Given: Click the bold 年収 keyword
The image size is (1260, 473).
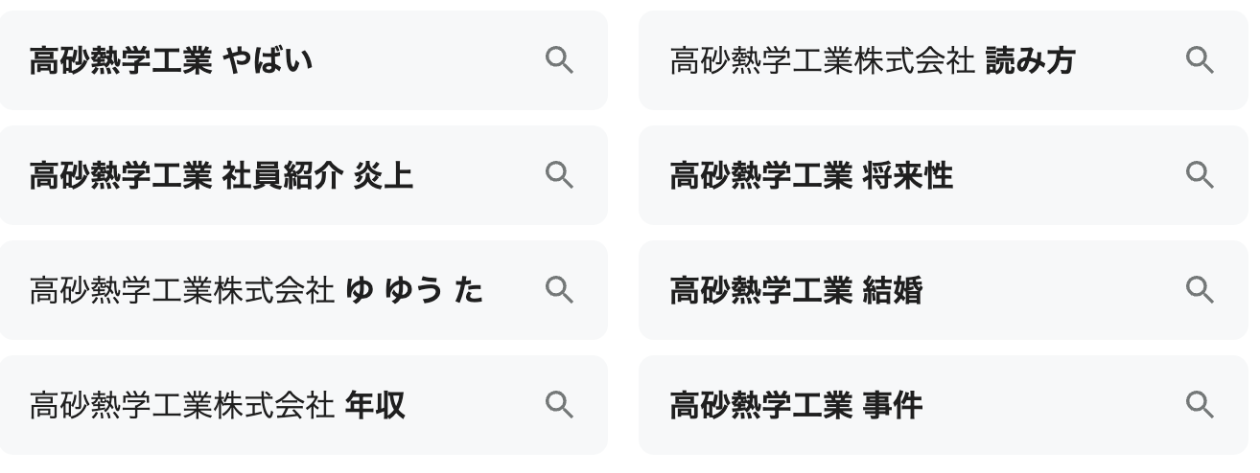Looking at the screenshot, I should point(374,406).
